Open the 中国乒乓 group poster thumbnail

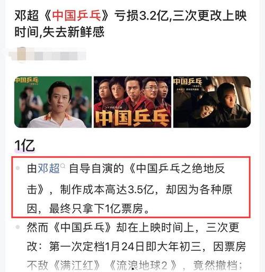(132, 102)
